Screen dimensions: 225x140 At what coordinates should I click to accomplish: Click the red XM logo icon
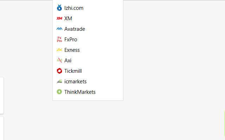pyautogui.click(x=59, y=19)
